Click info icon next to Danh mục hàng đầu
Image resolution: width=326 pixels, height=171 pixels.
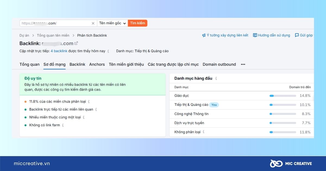[x=216, y=78]
